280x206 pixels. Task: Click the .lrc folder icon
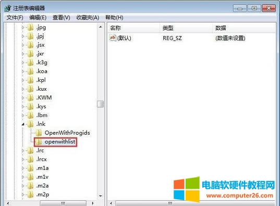(30, 150)
